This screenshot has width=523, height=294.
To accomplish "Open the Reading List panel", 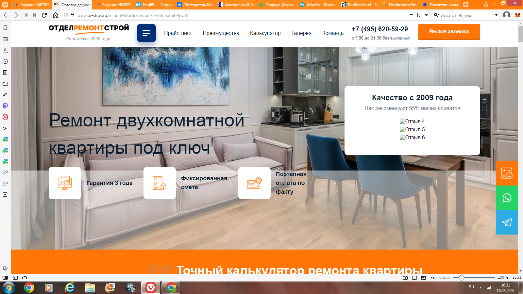I will pyautogui.click(x=5, y=39).
